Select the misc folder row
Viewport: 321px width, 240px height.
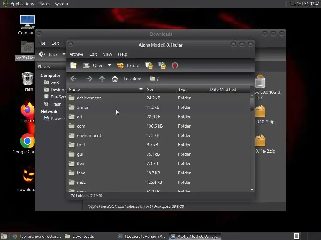(158, 182)
